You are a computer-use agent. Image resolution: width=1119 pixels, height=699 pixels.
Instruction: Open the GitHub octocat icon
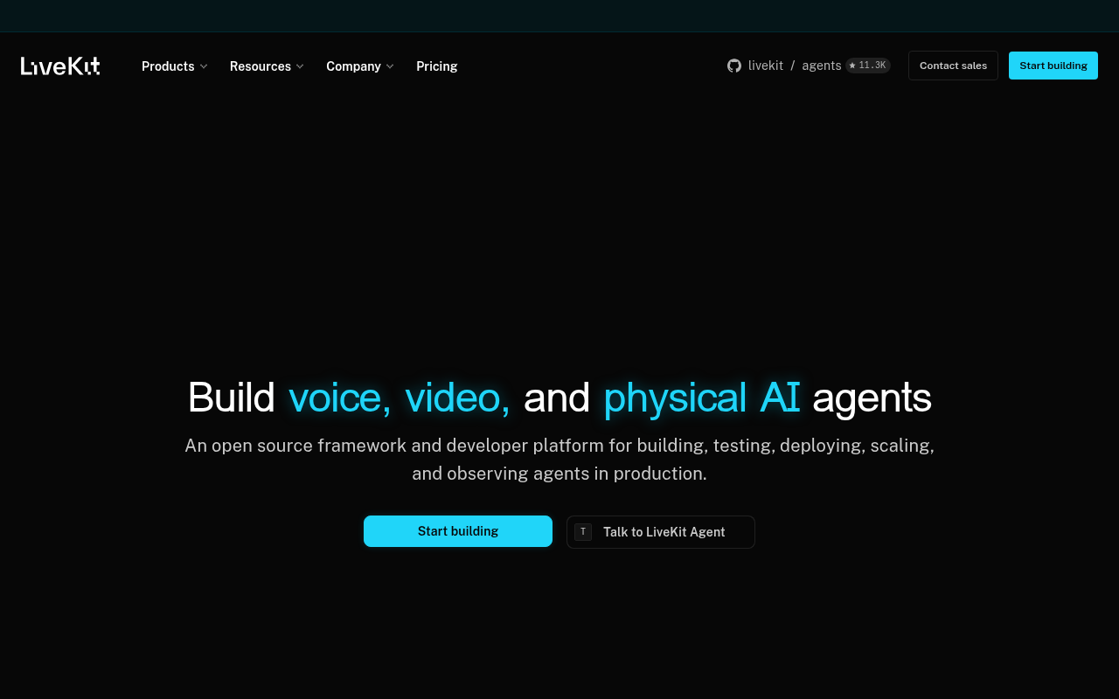point(734,66)
